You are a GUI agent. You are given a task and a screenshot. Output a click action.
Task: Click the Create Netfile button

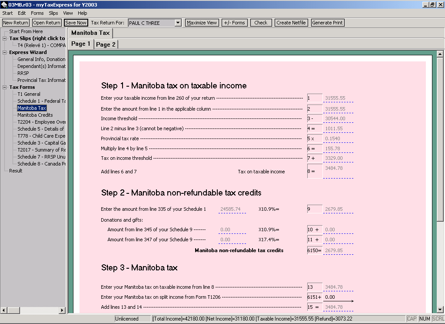click(291, 23)
